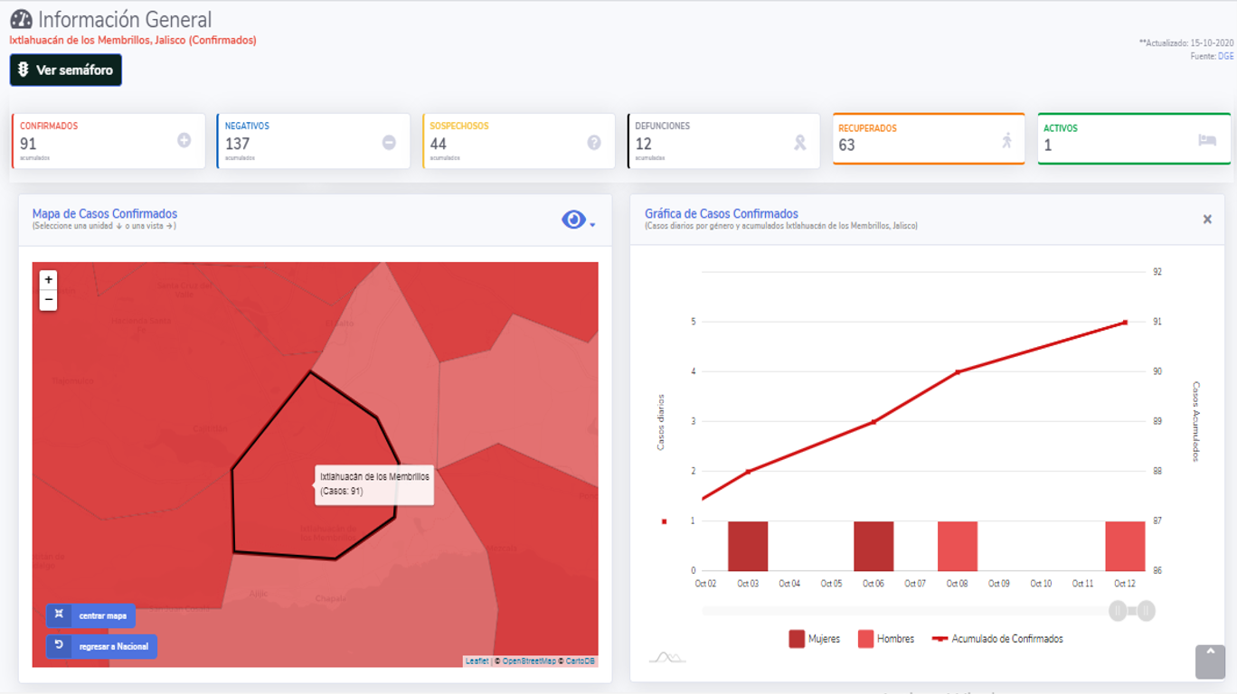Viewport: 1237px width, 694px height.
Task: Zoom out on the map
Action: pyautogui.click(x=49, y=300)
